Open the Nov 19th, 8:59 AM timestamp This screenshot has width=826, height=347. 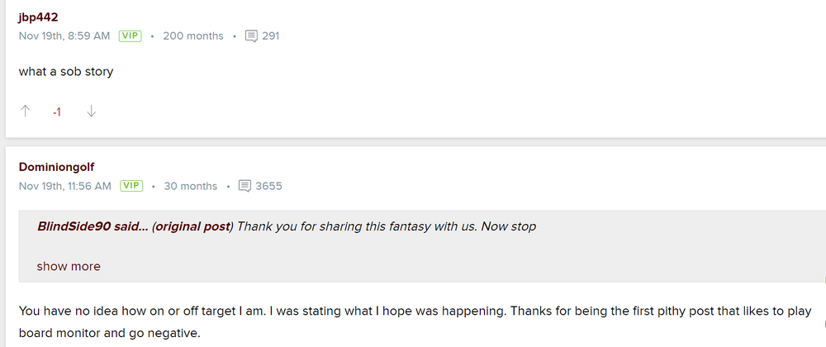64,36
